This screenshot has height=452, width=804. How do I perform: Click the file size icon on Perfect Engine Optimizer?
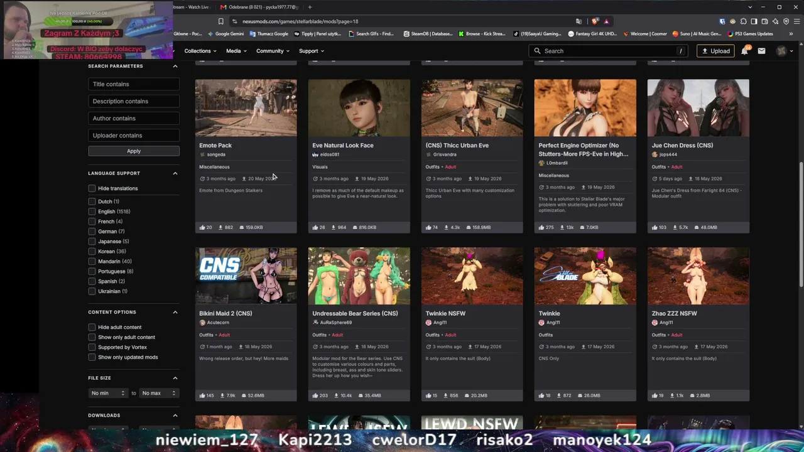[582, 227]
